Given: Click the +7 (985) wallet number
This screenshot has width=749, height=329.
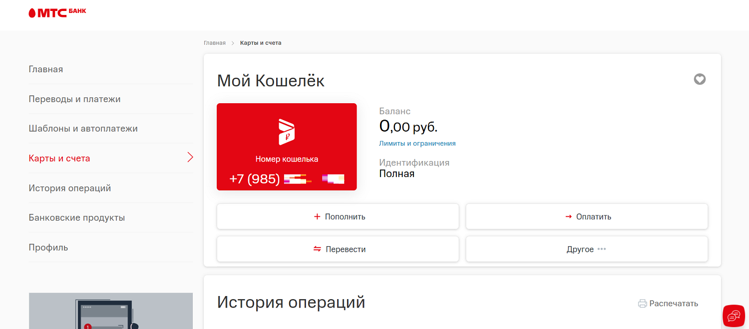Looking at the screenshot, I should tap(287, 178).
